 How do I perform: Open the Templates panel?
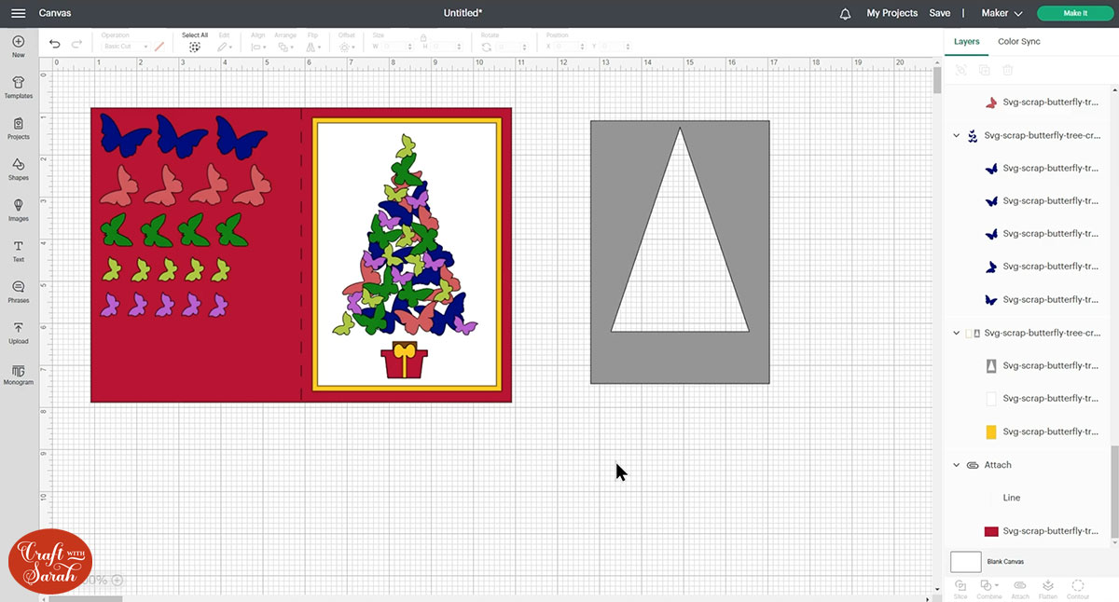click(x=19, y=88)
